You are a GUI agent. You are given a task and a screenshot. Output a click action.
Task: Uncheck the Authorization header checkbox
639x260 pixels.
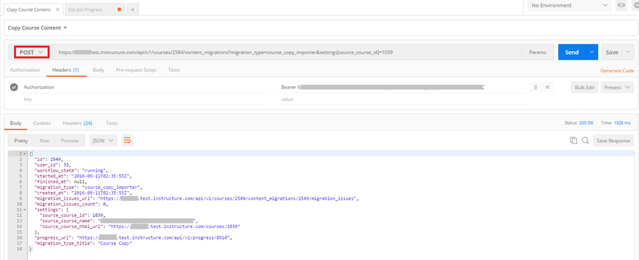[14, 87]
